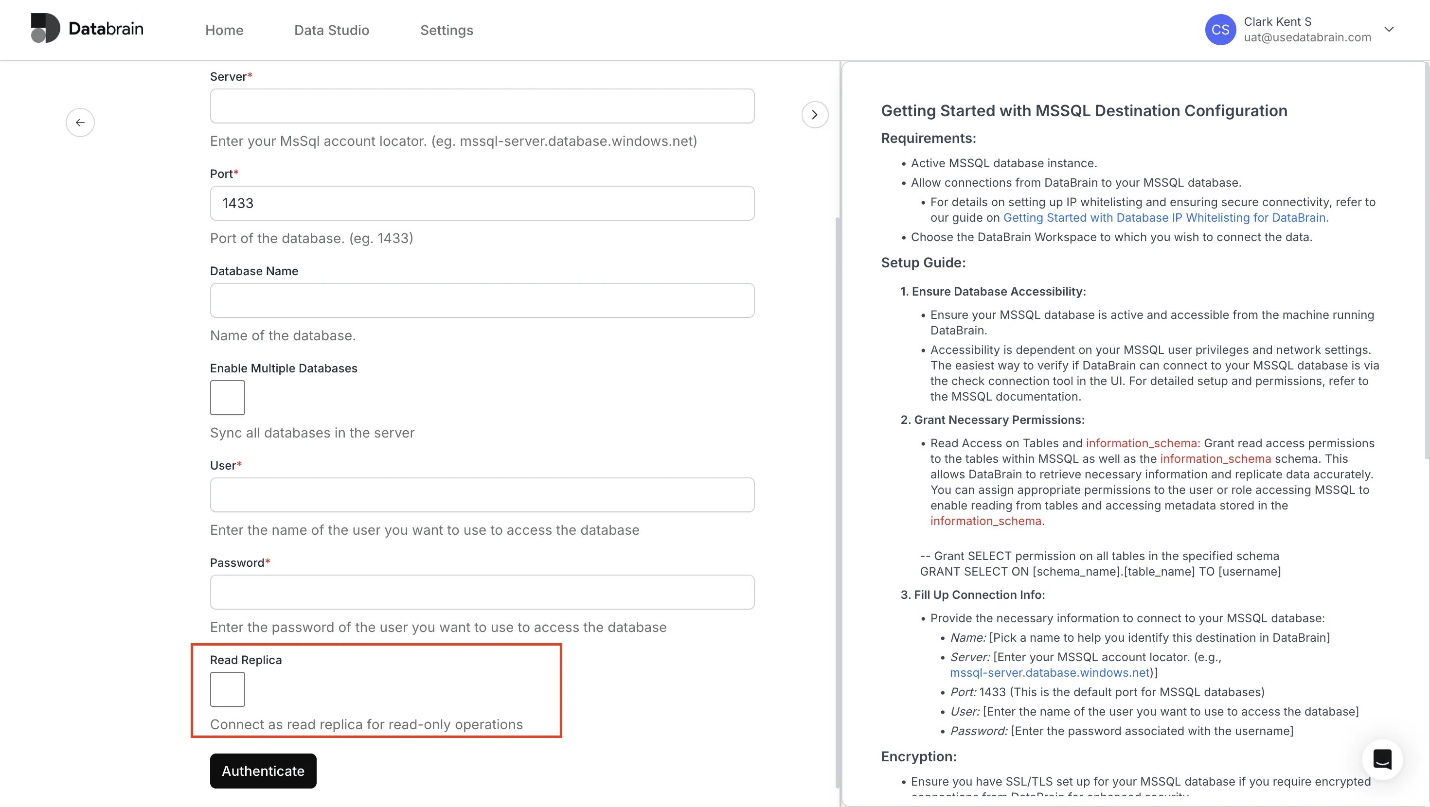
Task: Click the Authenticate button
Action: coord(263,771)
